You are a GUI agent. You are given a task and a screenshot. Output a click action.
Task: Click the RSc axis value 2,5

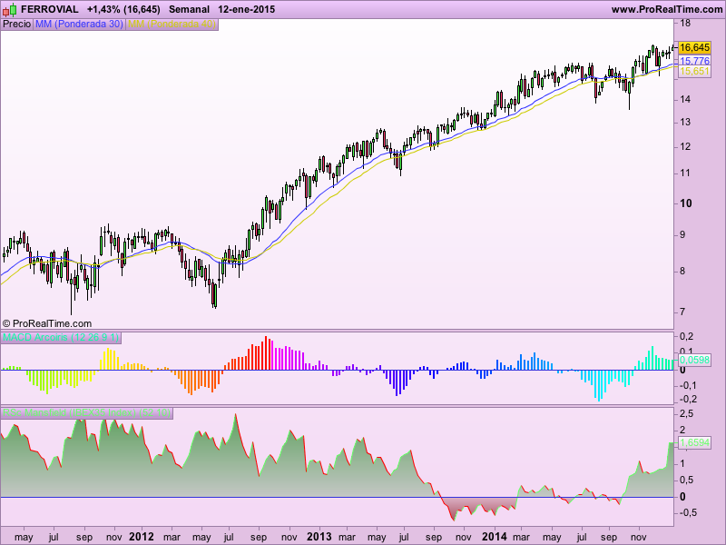pos(687,414)
